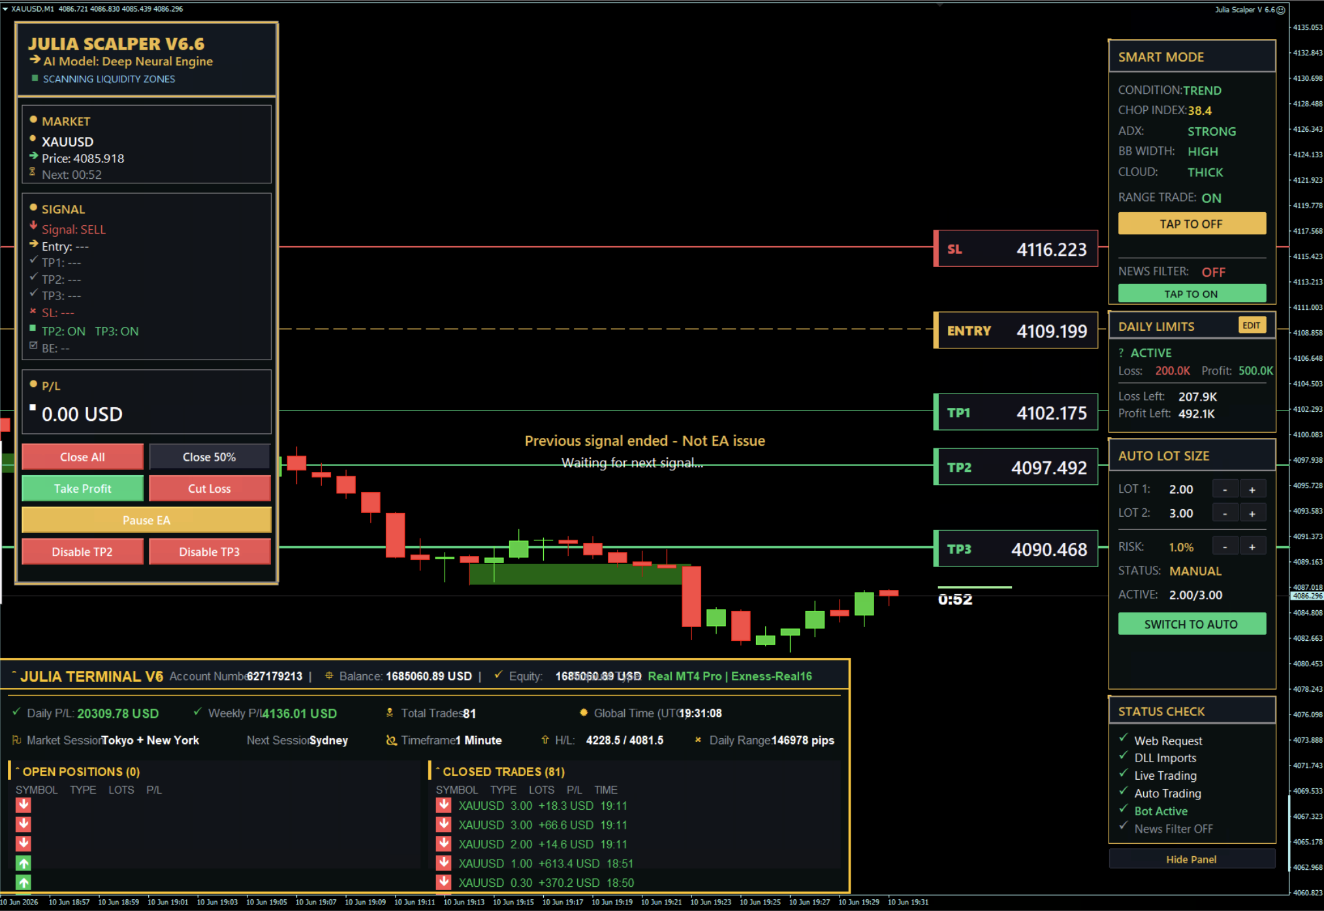The width and height of the screenshot is (1324, 911).
Task: Click the red arrow beside the +14.6 USD trade
Action: (x=444, y=843)
